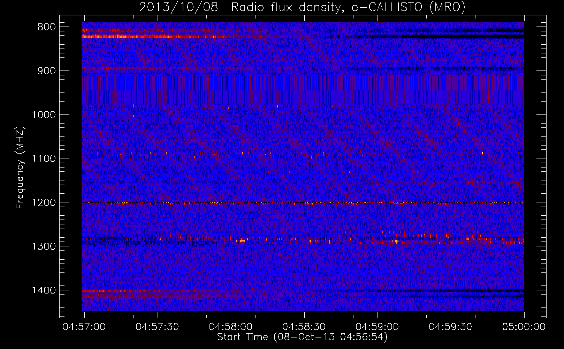This screenshot has height=349, width=564.
Task: Click the 04:57:30 time tick label
Action: 157,327
